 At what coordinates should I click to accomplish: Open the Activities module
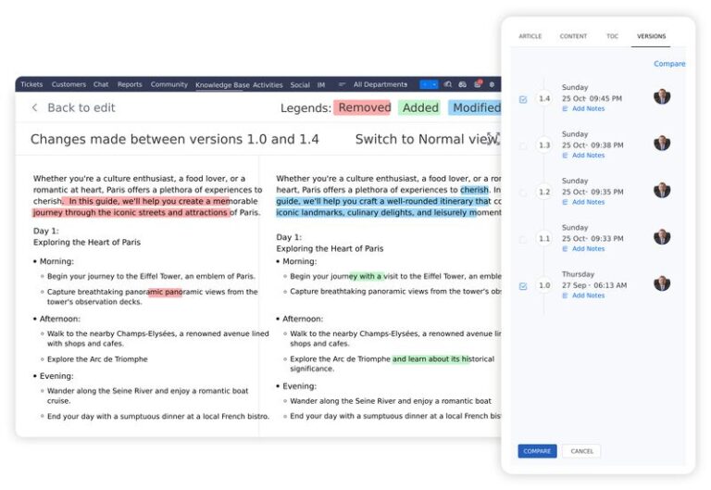tap(268, 85)
